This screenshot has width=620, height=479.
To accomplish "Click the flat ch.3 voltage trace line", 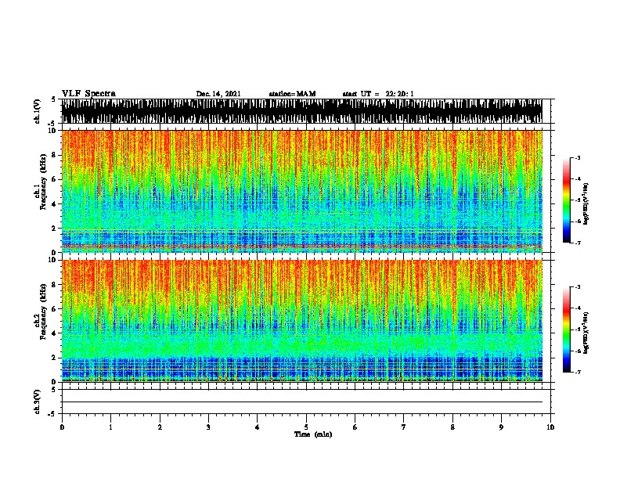I will point(302,402).
